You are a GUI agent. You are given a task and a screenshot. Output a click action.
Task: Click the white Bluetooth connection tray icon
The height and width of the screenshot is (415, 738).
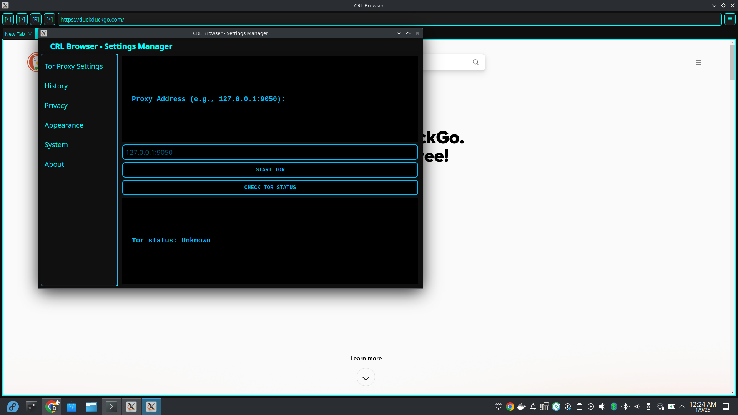pyautogui.click(x=625, y=407)
